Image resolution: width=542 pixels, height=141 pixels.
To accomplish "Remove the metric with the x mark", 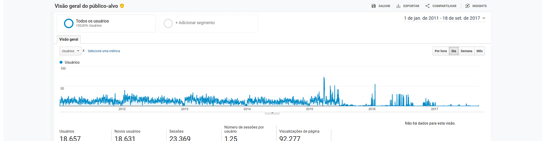I will tap(84, 51).
